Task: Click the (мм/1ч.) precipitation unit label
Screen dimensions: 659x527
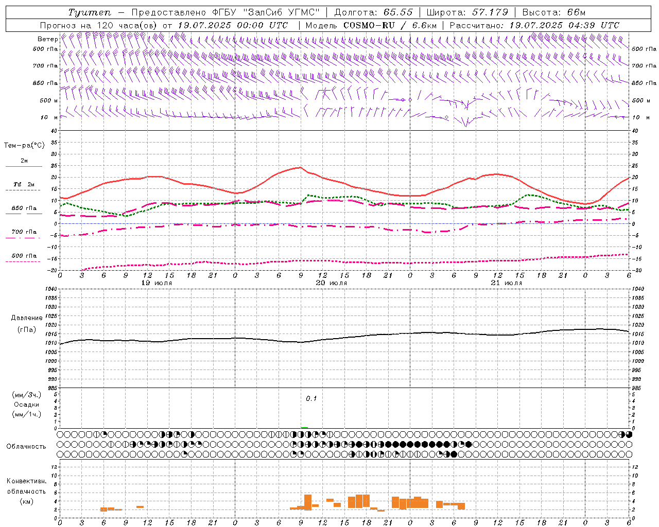Action: (27, 414)
